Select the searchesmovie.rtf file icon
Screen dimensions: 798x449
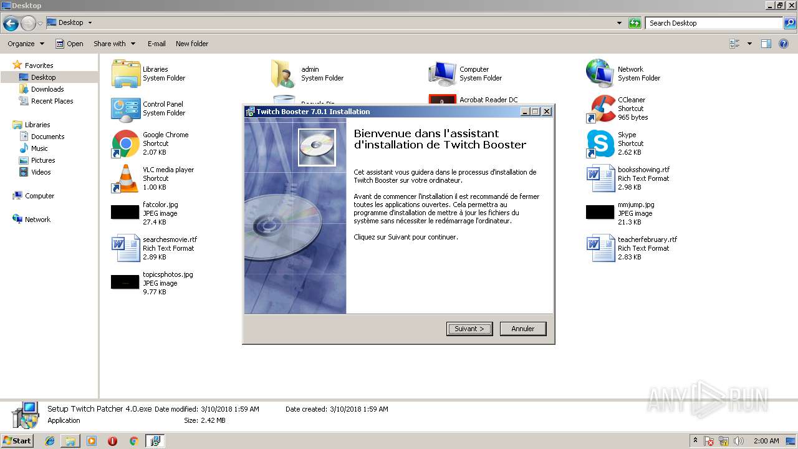point(126,248)
